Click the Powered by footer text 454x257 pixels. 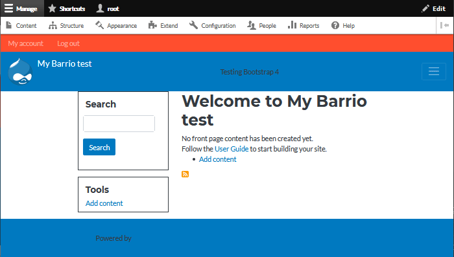pyautogui.click(x=113, y=238)
